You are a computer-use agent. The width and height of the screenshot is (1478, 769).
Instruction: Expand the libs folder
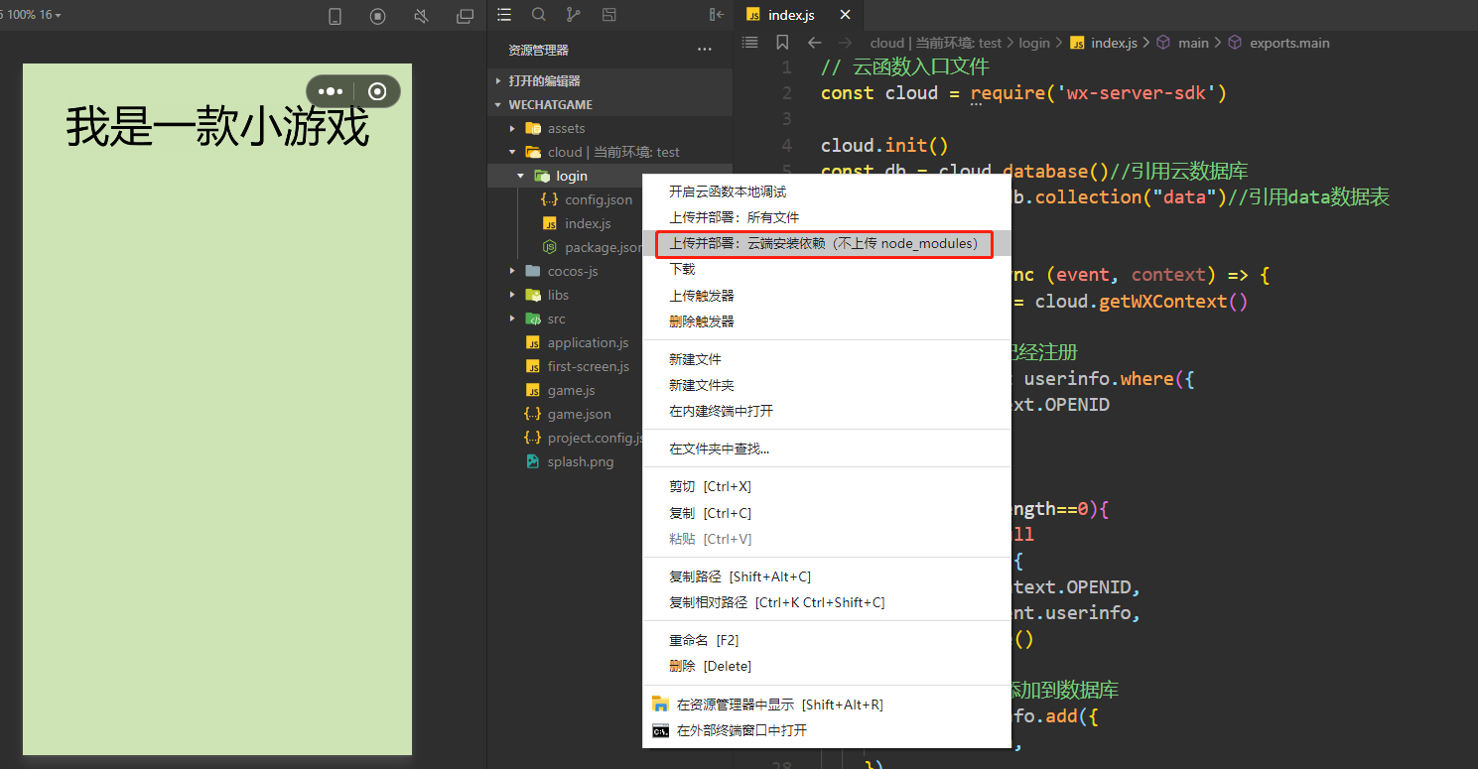pyautogui.click(x=566, y=296)
